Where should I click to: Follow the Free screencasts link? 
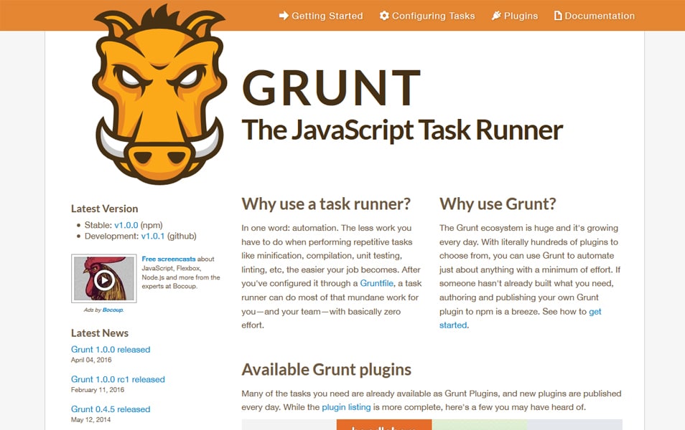tap(169, 259)
